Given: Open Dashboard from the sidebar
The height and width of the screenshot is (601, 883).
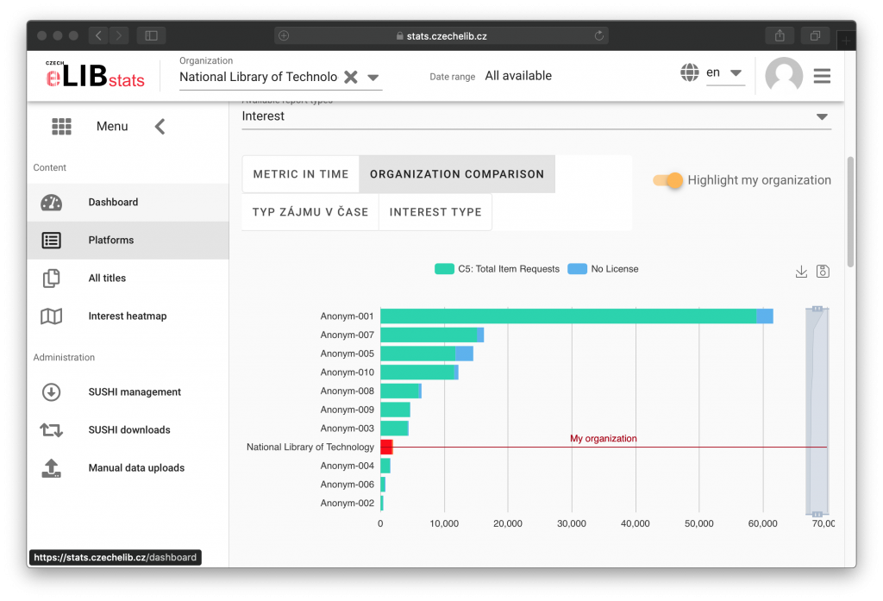Looking at the screenshot, I should tap(128, 203).
